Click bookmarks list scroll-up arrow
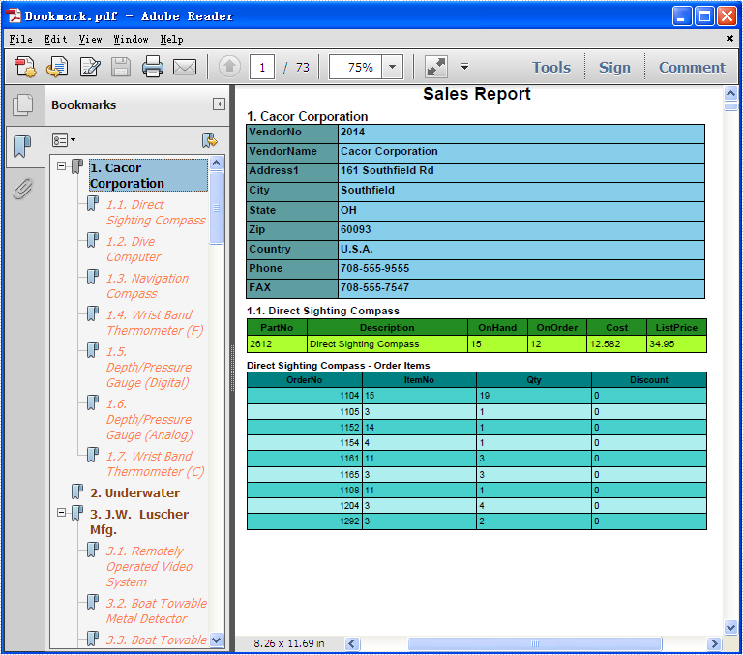 click(x=216, y=164)
